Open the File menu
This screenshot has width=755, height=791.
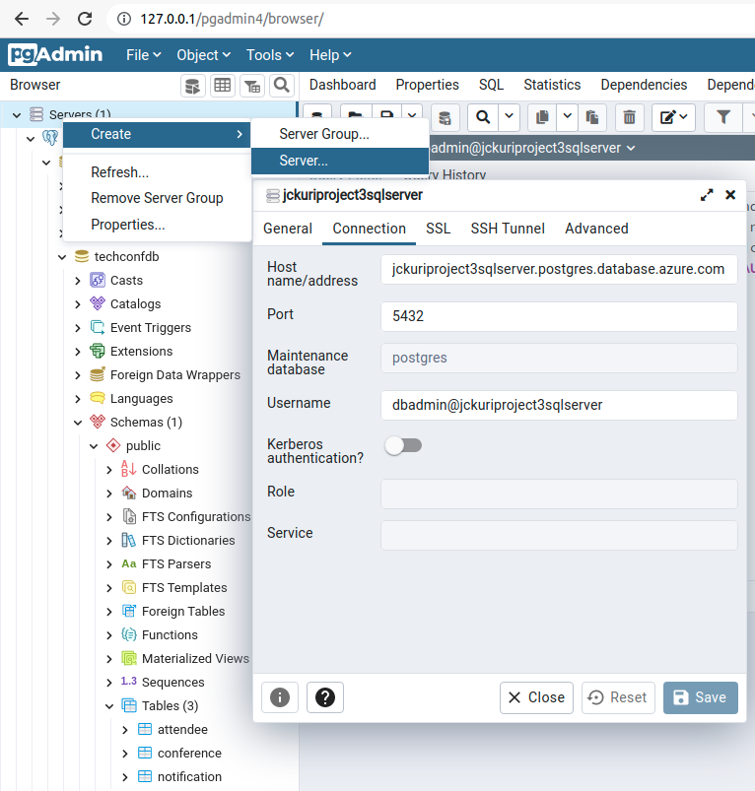pos(143,55)
